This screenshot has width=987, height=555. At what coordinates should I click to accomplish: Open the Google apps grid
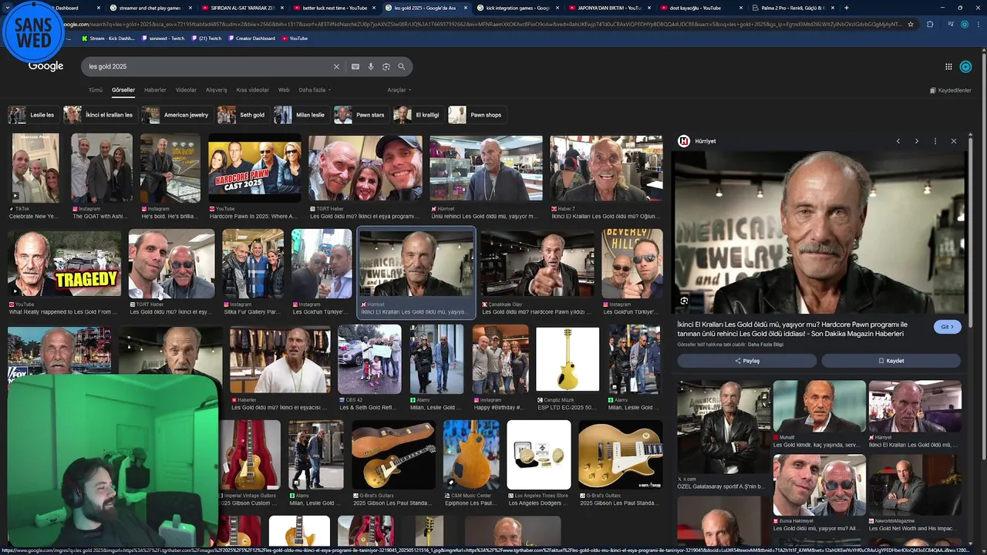click(x=948, y=67)
